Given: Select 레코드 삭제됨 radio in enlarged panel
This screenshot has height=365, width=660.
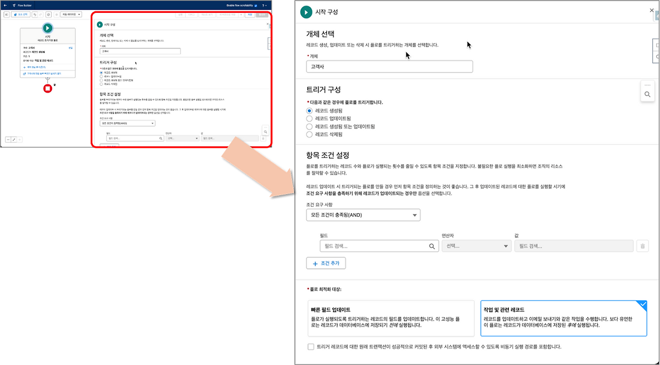Looking at the screenshot, I should click(x=309, y=134).
